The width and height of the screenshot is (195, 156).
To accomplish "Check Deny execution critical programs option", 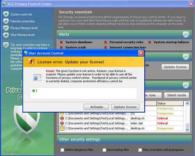I will (x=140, y=150).
